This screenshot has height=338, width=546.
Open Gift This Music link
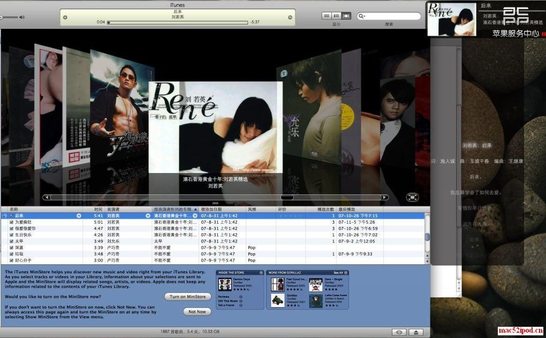coord(228,301)
